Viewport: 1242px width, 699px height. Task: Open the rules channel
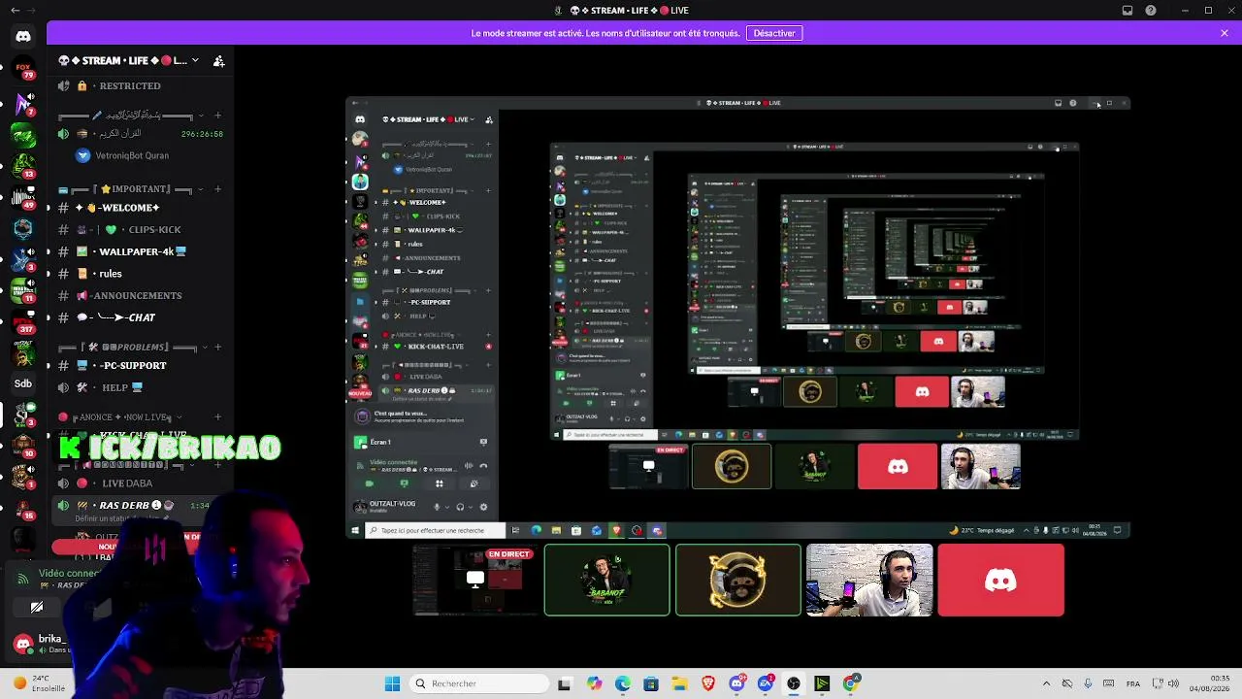(140, 274)
